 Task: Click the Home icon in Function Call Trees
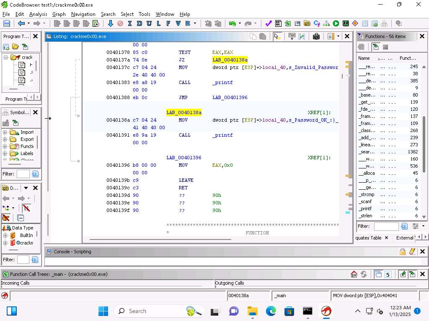coord(354,274)
